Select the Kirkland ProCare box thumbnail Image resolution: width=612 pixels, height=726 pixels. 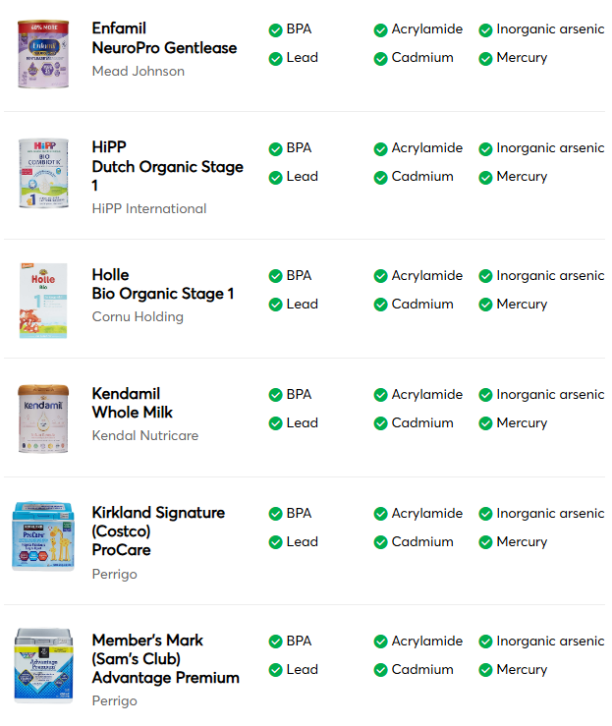pos(43,536)
